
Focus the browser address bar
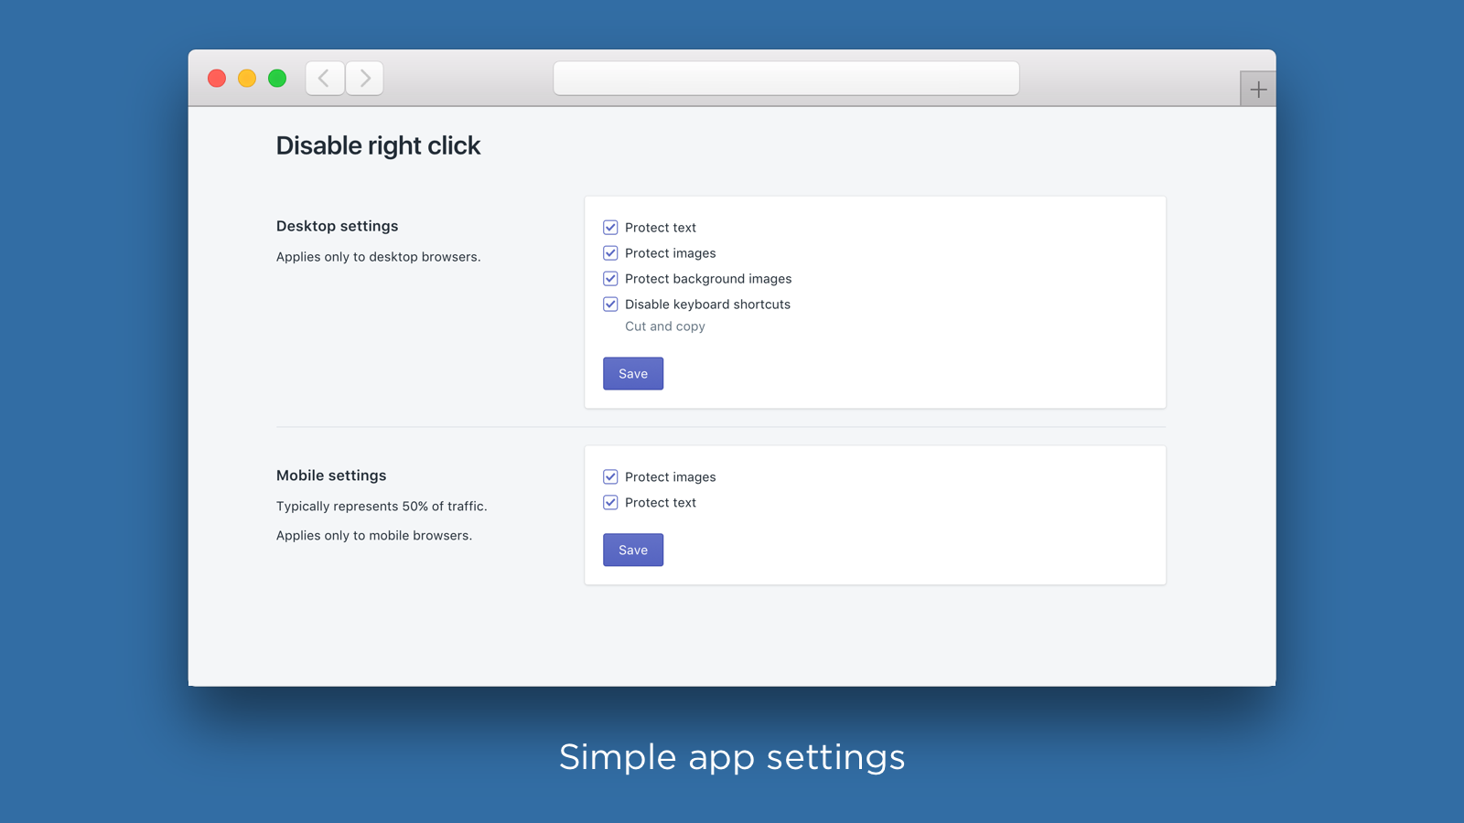[786, 79]
